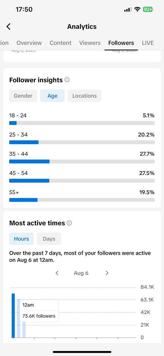Tap the 35 - 44 age progress bar
164x356 pixels.
pyautogui.click(x=82, y=161)
